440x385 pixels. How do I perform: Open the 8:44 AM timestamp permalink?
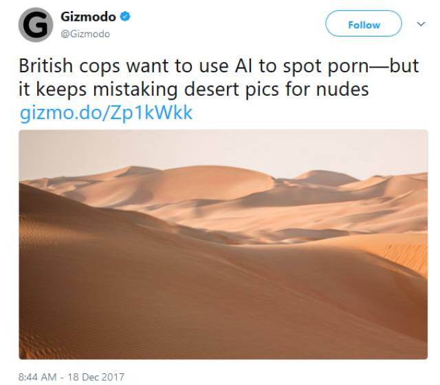tap(38, 377)
